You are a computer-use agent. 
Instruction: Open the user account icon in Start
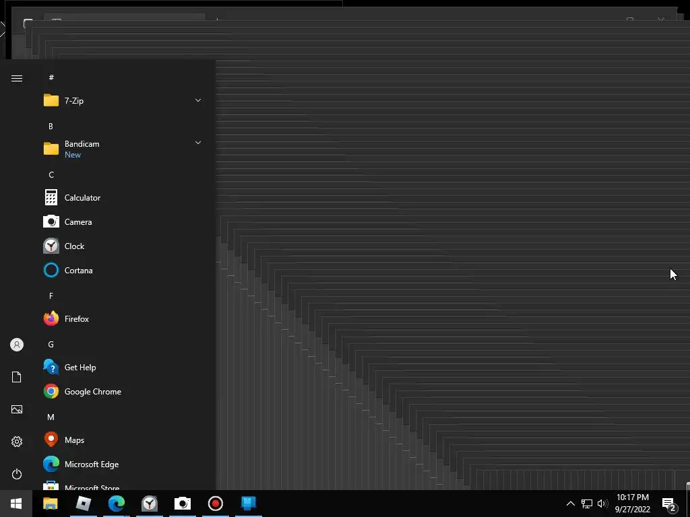coord(17,345)
